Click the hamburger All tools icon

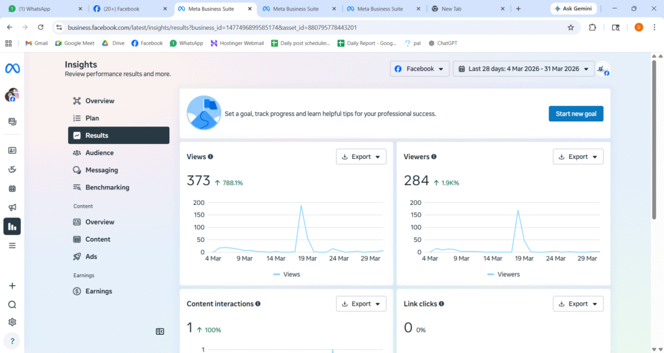click(x=12, y=246)
